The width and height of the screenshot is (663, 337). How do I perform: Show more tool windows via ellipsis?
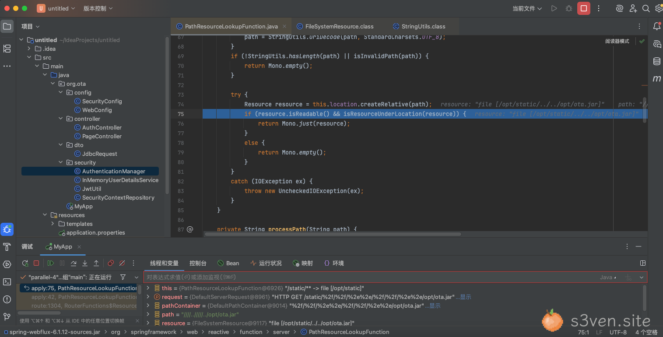[x=7, y=66]
